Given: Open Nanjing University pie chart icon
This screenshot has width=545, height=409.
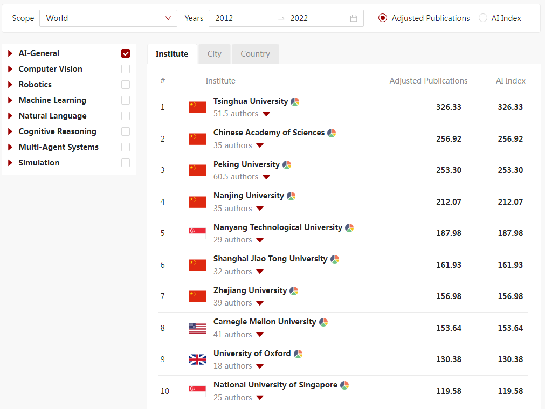Looking at the screenshot, I should pyautogui.click(x=291, y=196).
